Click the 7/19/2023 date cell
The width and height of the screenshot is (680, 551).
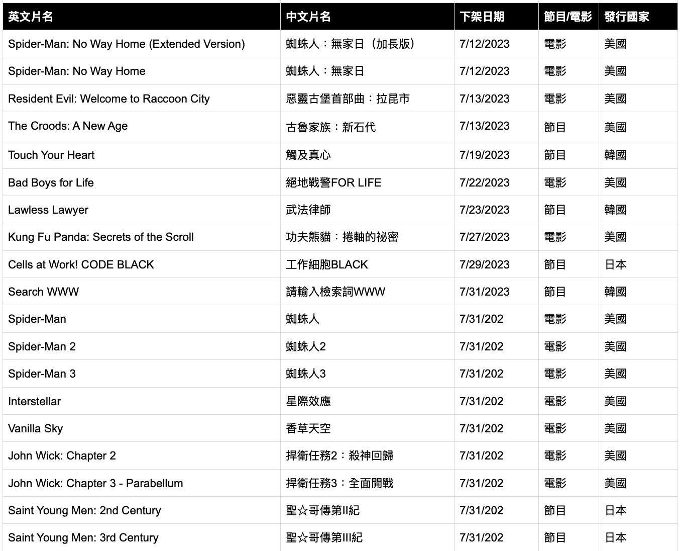496,155
